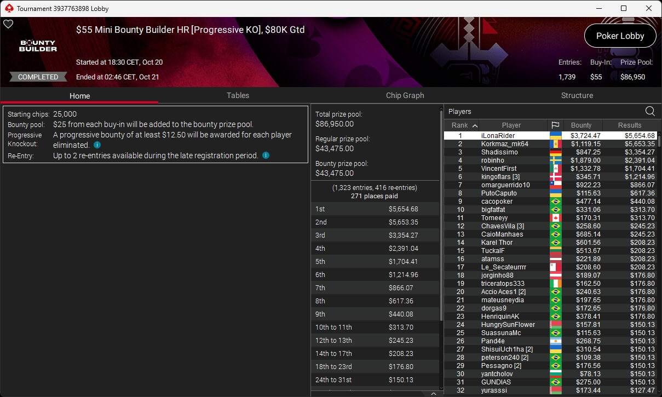Click iLonaRider's country flag
662x397 pixels.
[555, 135]
